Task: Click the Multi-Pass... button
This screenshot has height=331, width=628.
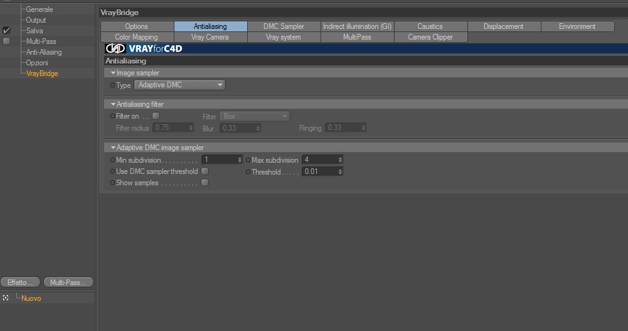Action: pyautogui.click(x=68, y=283)
